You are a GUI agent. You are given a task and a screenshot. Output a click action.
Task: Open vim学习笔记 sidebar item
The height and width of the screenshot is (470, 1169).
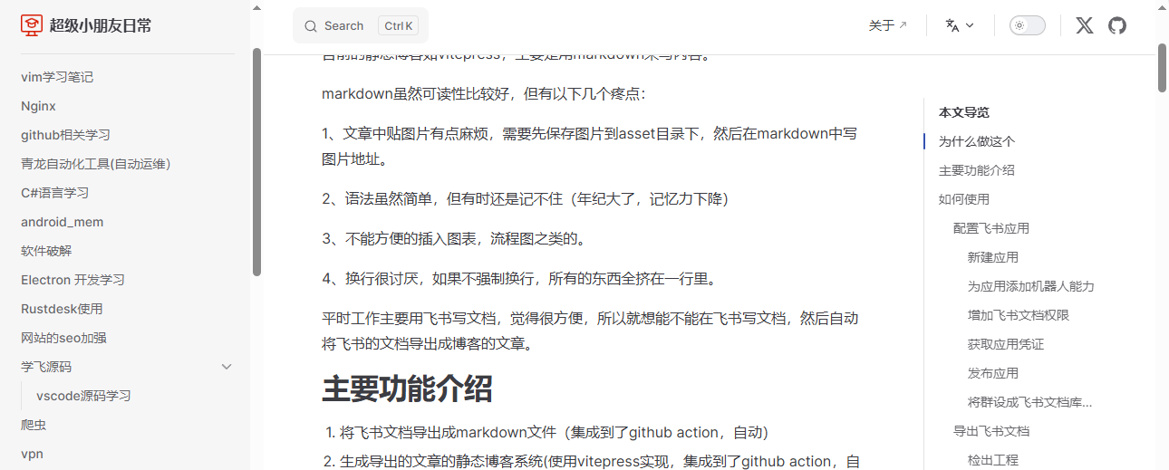coord(57,77)
